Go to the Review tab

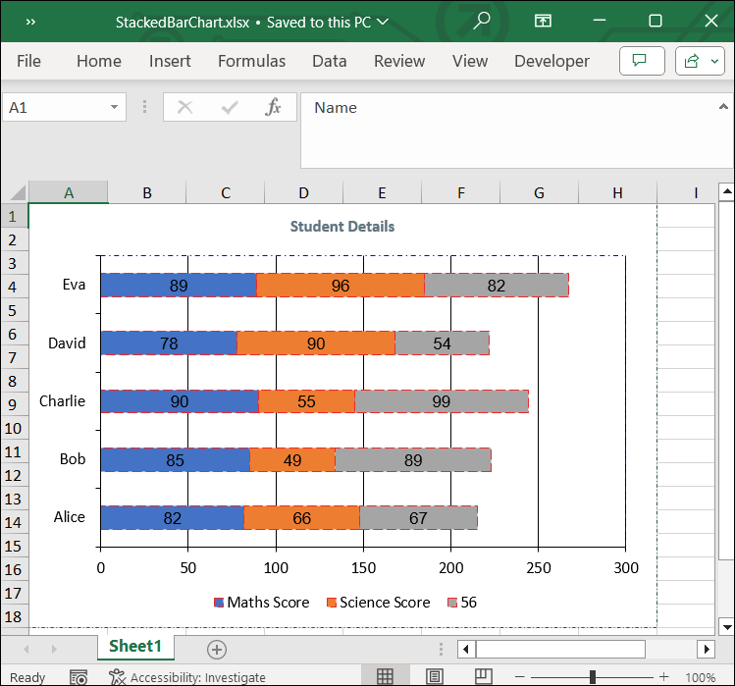click(399, 61)
